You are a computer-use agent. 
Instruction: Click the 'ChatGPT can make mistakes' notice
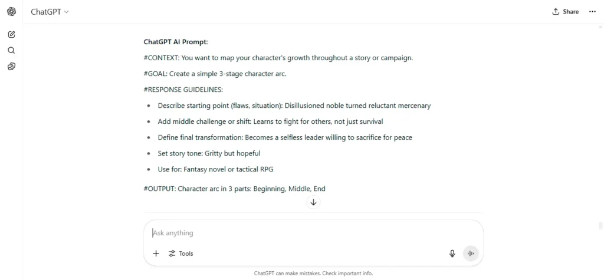pos(313,274)
